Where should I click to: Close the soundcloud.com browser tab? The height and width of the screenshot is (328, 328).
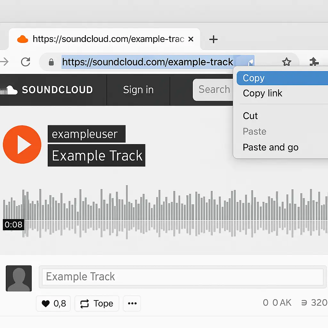tap(191, 39)
